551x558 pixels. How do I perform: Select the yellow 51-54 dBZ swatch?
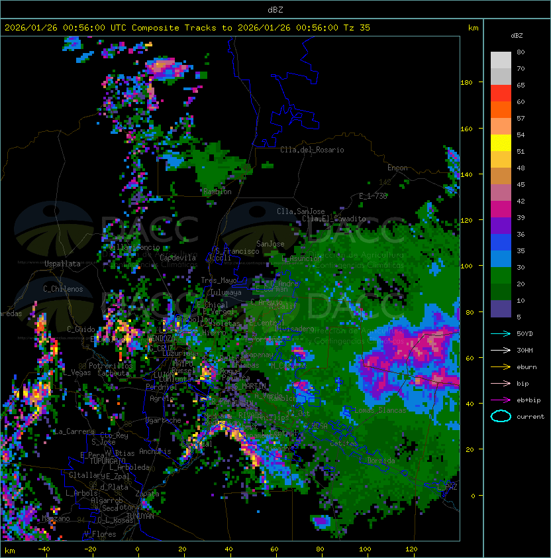(x=501, y=142)
